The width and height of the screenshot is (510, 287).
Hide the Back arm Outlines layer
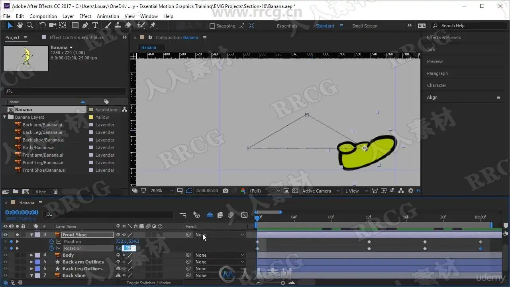tap(6, 262)
